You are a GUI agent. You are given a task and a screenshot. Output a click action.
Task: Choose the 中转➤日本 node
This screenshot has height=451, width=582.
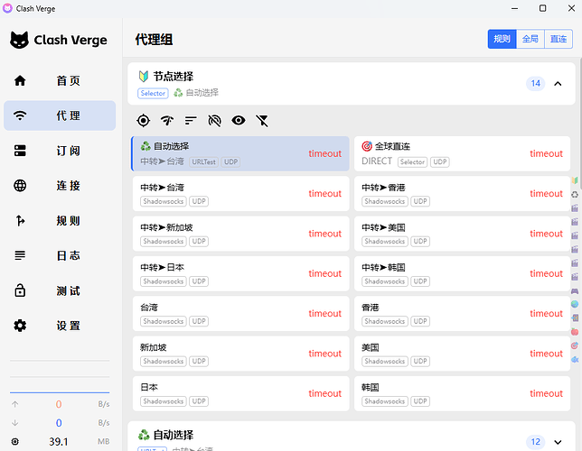(241, 273)
